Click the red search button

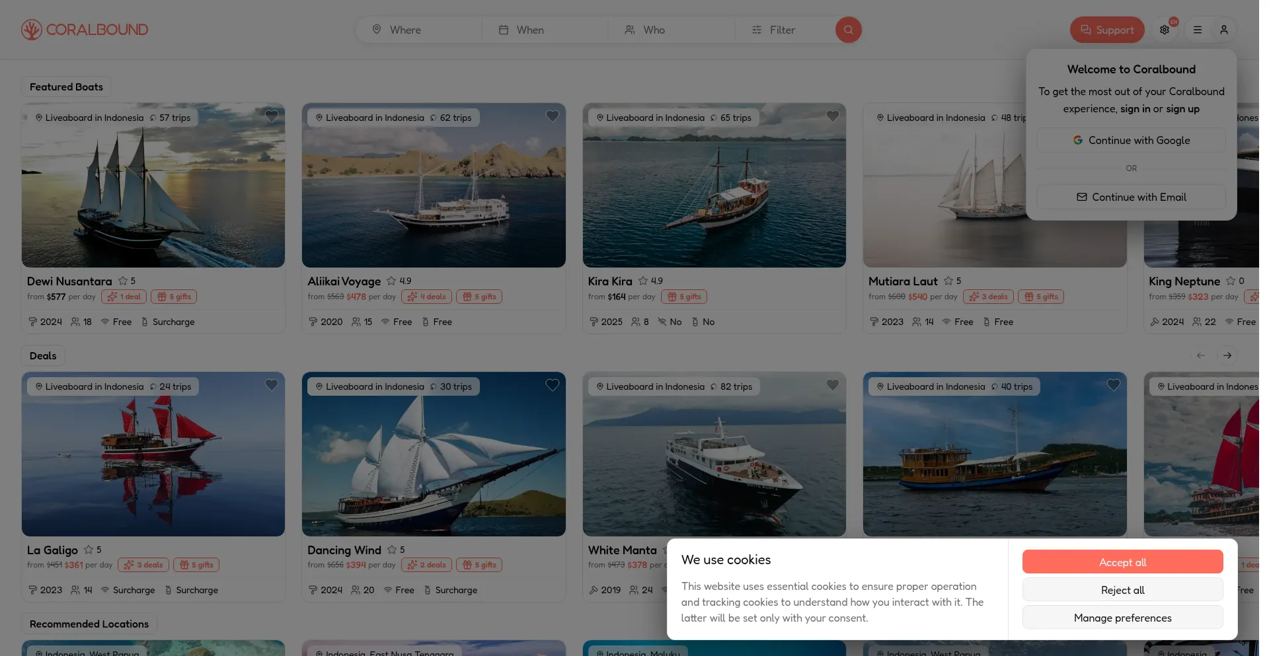tap(848, 30)
